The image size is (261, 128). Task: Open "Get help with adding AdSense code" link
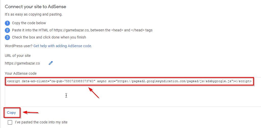tap(63, 46)
